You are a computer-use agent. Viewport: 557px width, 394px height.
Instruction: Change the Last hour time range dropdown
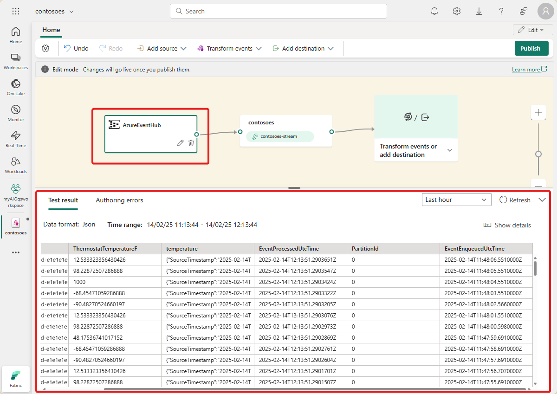pos(456,199)
